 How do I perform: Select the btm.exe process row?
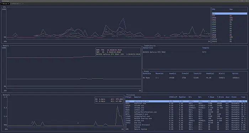[186, 123]
